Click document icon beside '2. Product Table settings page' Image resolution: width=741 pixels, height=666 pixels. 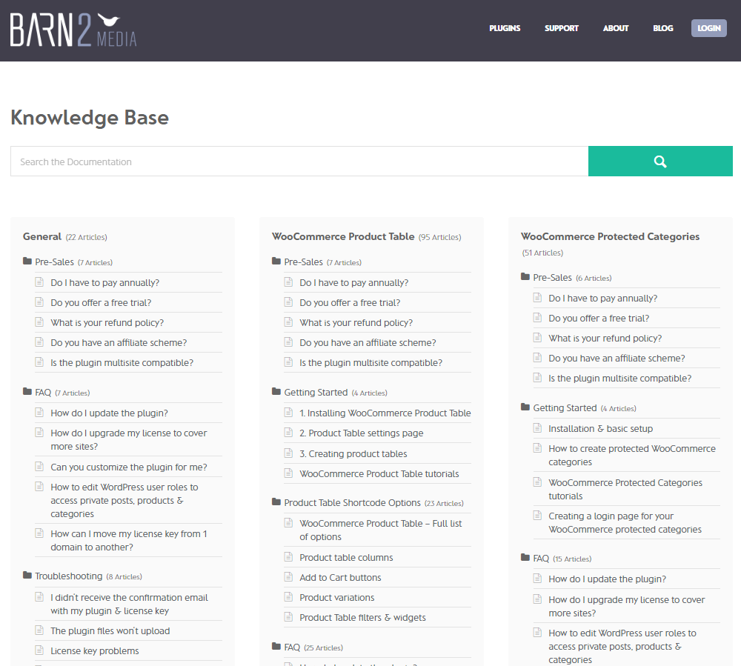288,432
